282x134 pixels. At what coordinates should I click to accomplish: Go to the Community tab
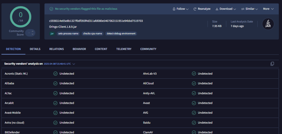tap(148, 49)
